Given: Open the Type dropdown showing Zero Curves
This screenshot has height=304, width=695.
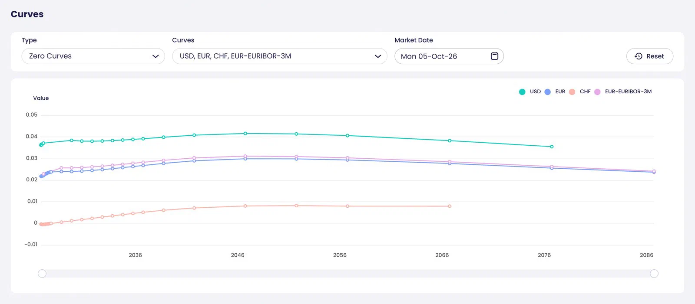Looking at the screenshot, I should coord(93,56).
